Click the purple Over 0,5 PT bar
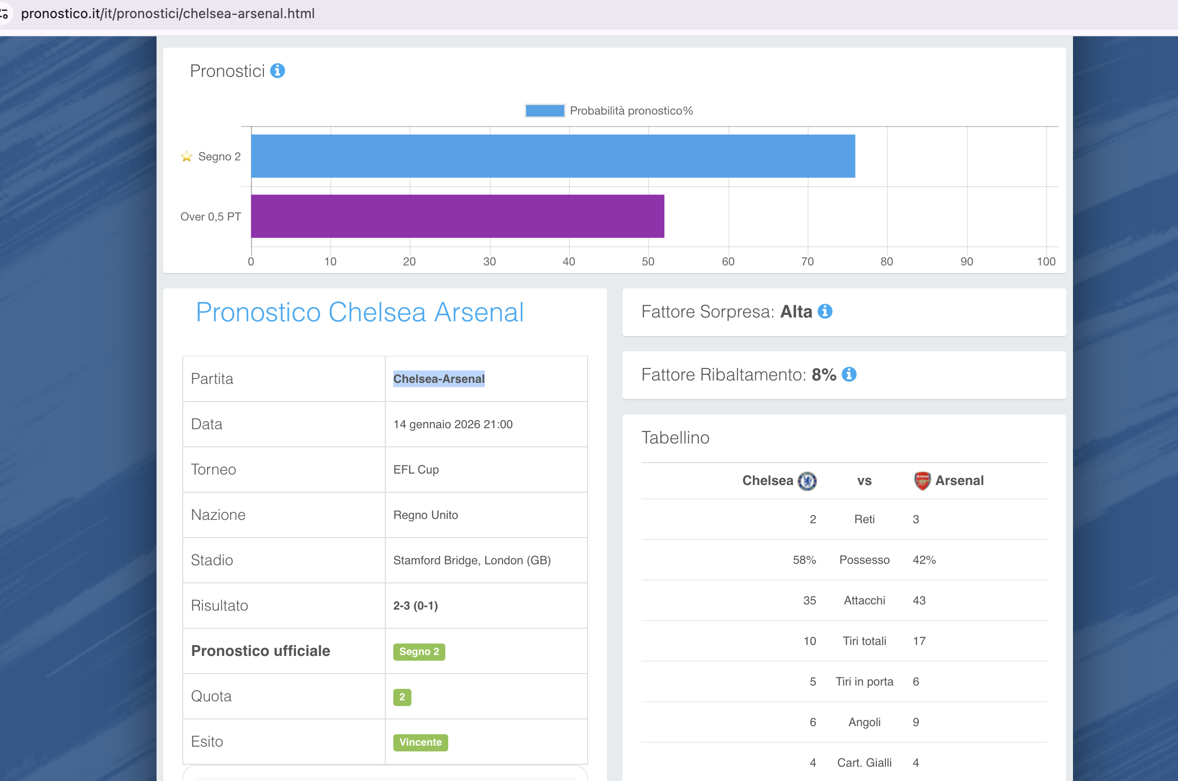This screenshot has height=781, width=1178. tap(457, 216)
